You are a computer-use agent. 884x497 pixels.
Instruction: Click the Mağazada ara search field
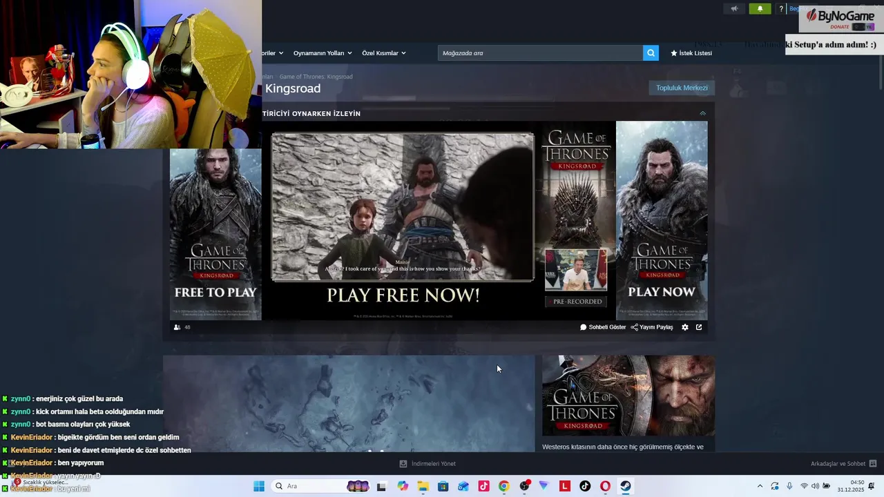coord(540,53)
